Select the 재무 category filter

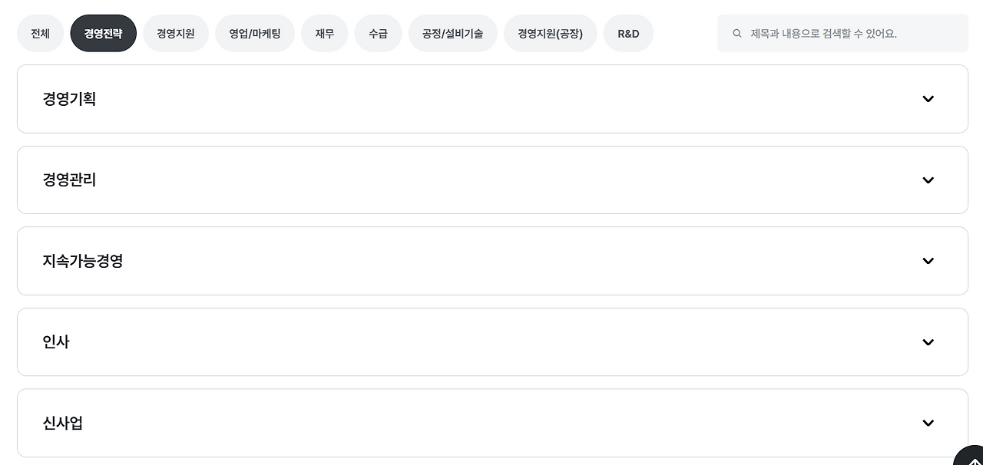[324, 33]
